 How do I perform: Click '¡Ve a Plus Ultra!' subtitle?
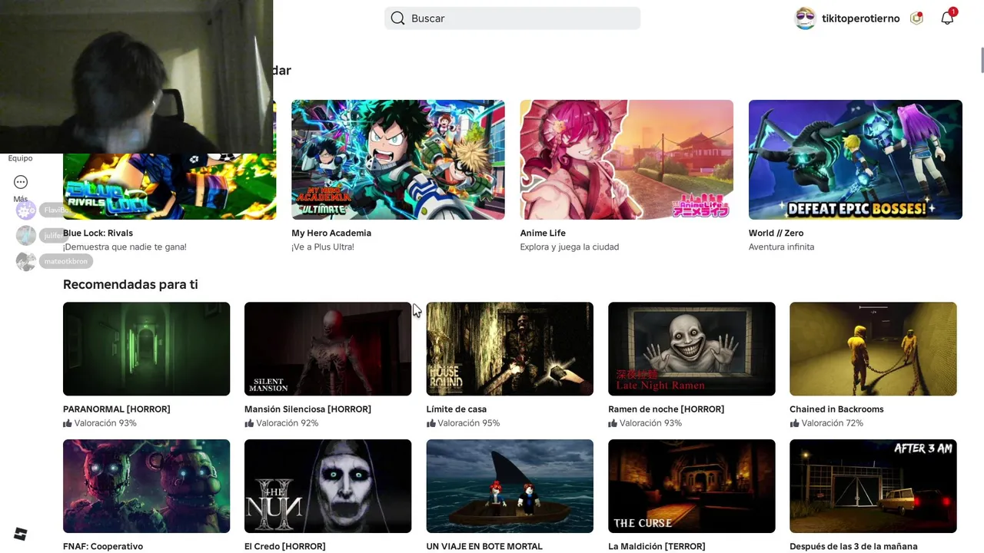(x=323, y=247)
